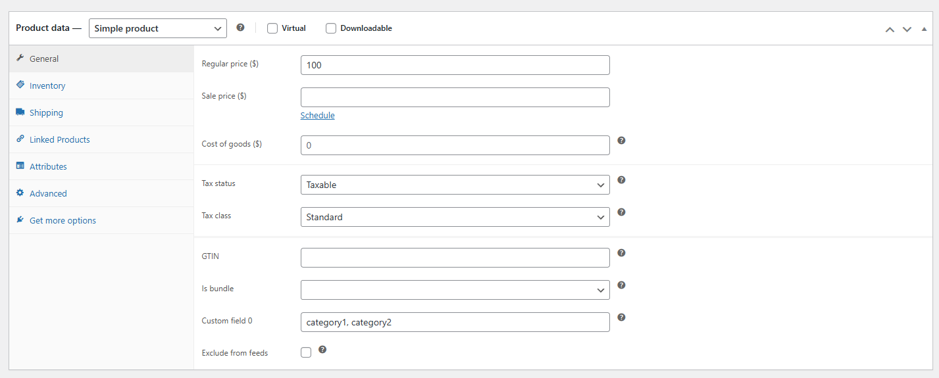Enable the Virtual checkbox
This screenshot has width=939, height=378.
pos(272,28)
